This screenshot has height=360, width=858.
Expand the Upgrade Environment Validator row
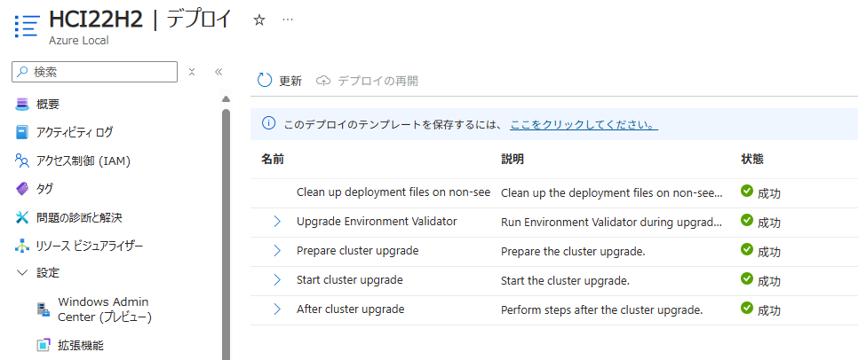[277, 222]
